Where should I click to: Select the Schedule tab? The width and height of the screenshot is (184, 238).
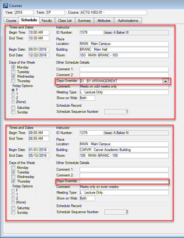pyautogui.click(x=29, y=20)
